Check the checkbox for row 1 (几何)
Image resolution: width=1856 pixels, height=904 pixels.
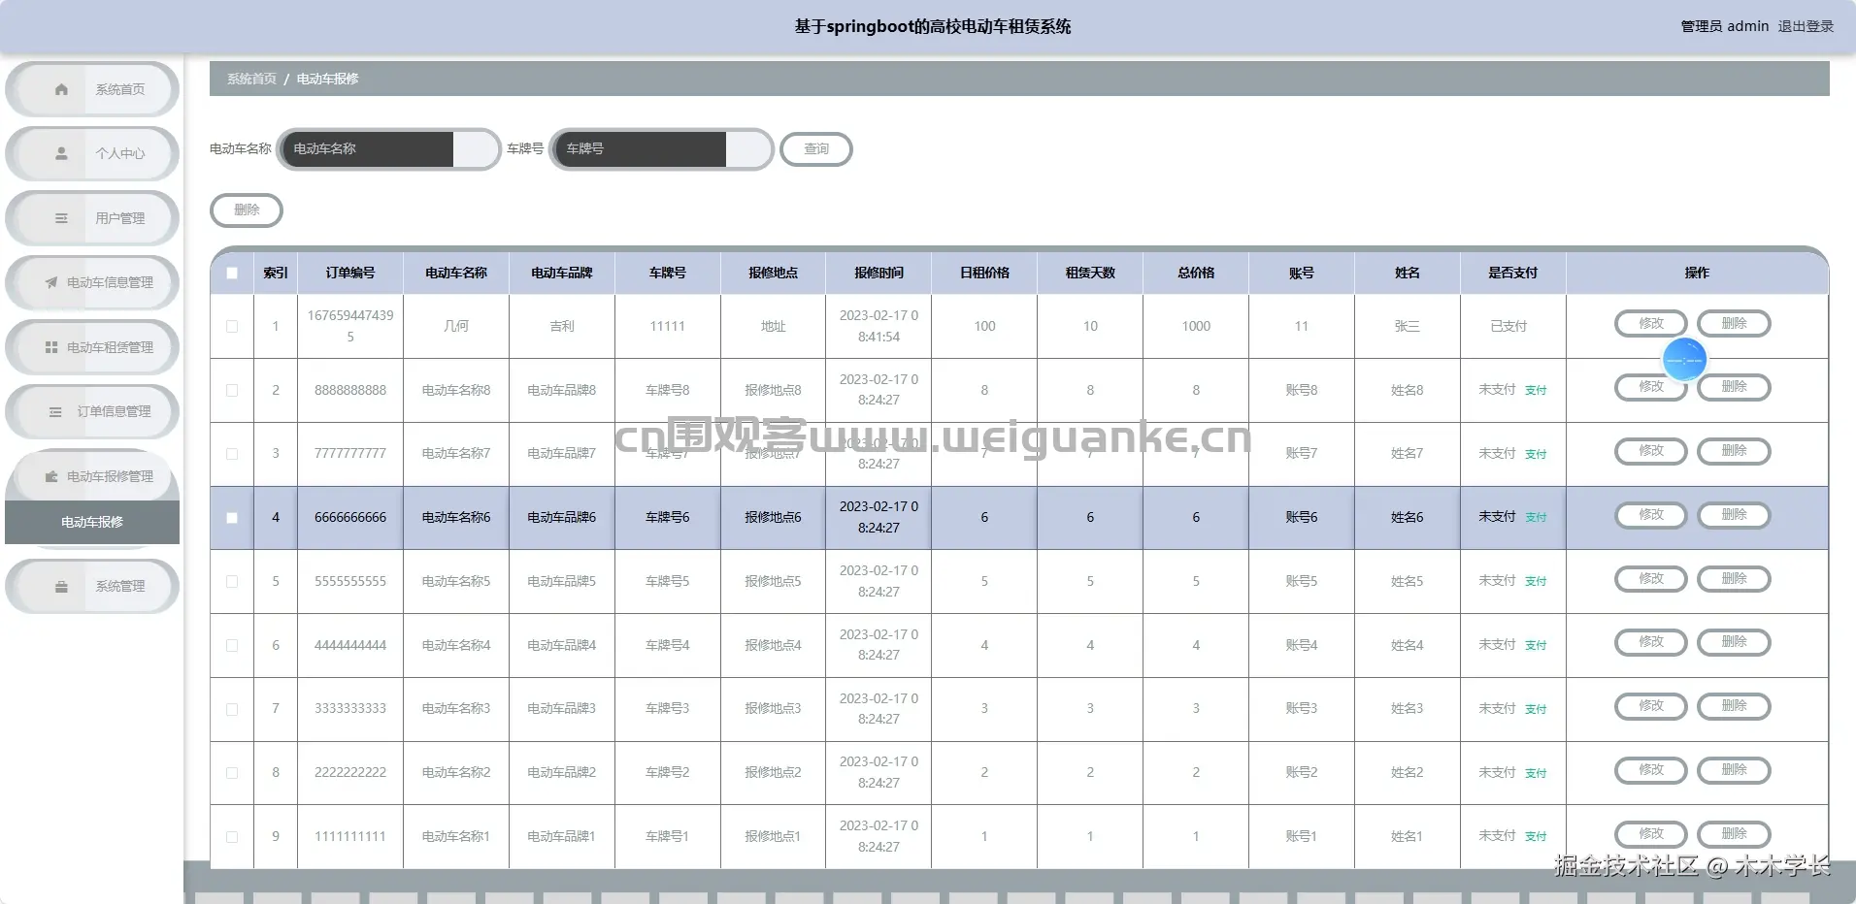point(232,326)
